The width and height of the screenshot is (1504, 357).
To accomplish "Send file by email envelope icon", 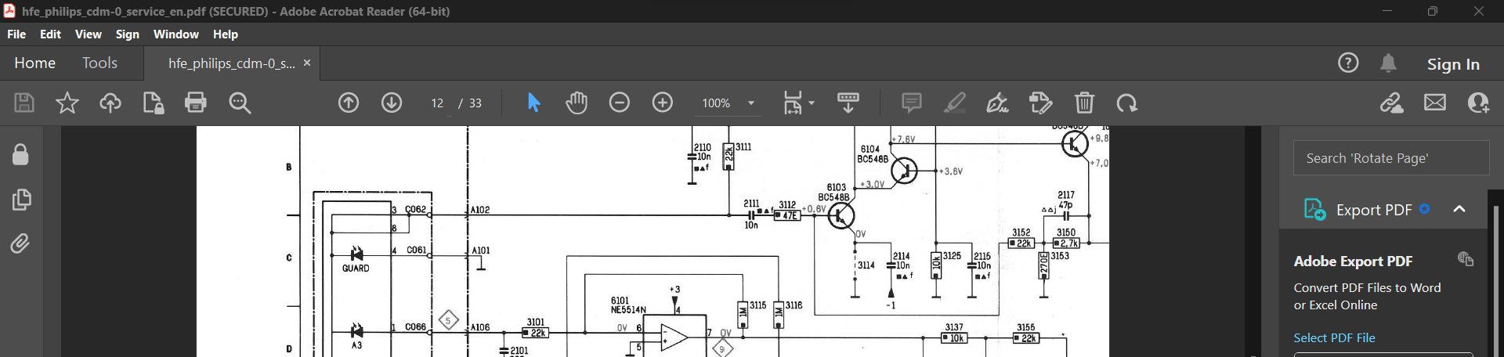I will [1435, 103].
